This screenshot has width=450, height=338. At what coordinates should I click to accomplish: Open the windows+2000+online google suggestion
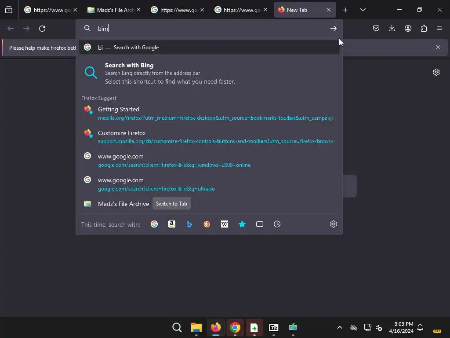[x=209, y=160]
